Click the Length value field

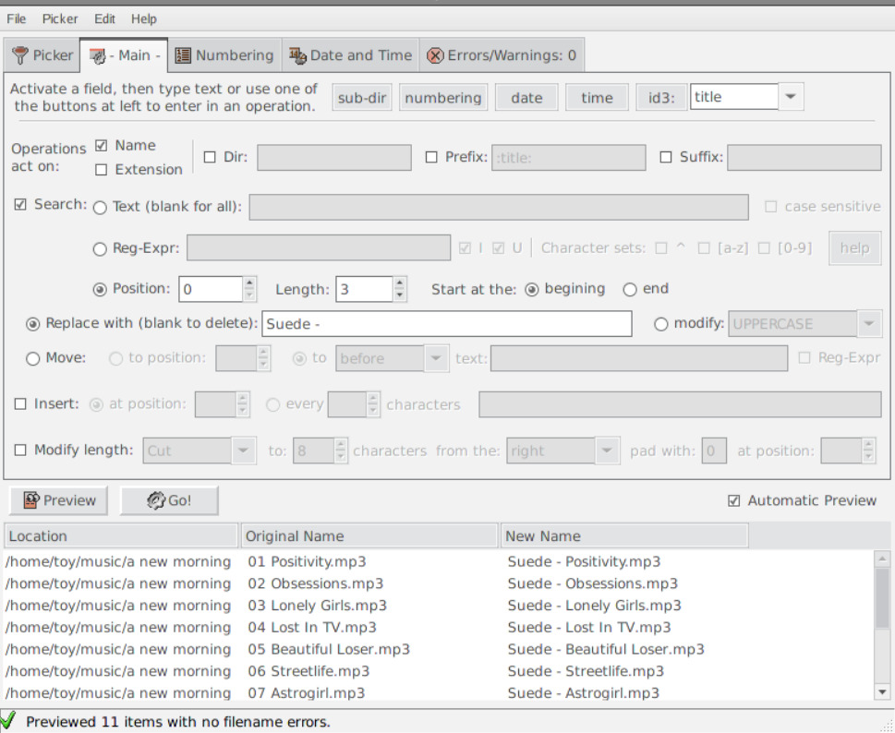[x=364, y=289]
